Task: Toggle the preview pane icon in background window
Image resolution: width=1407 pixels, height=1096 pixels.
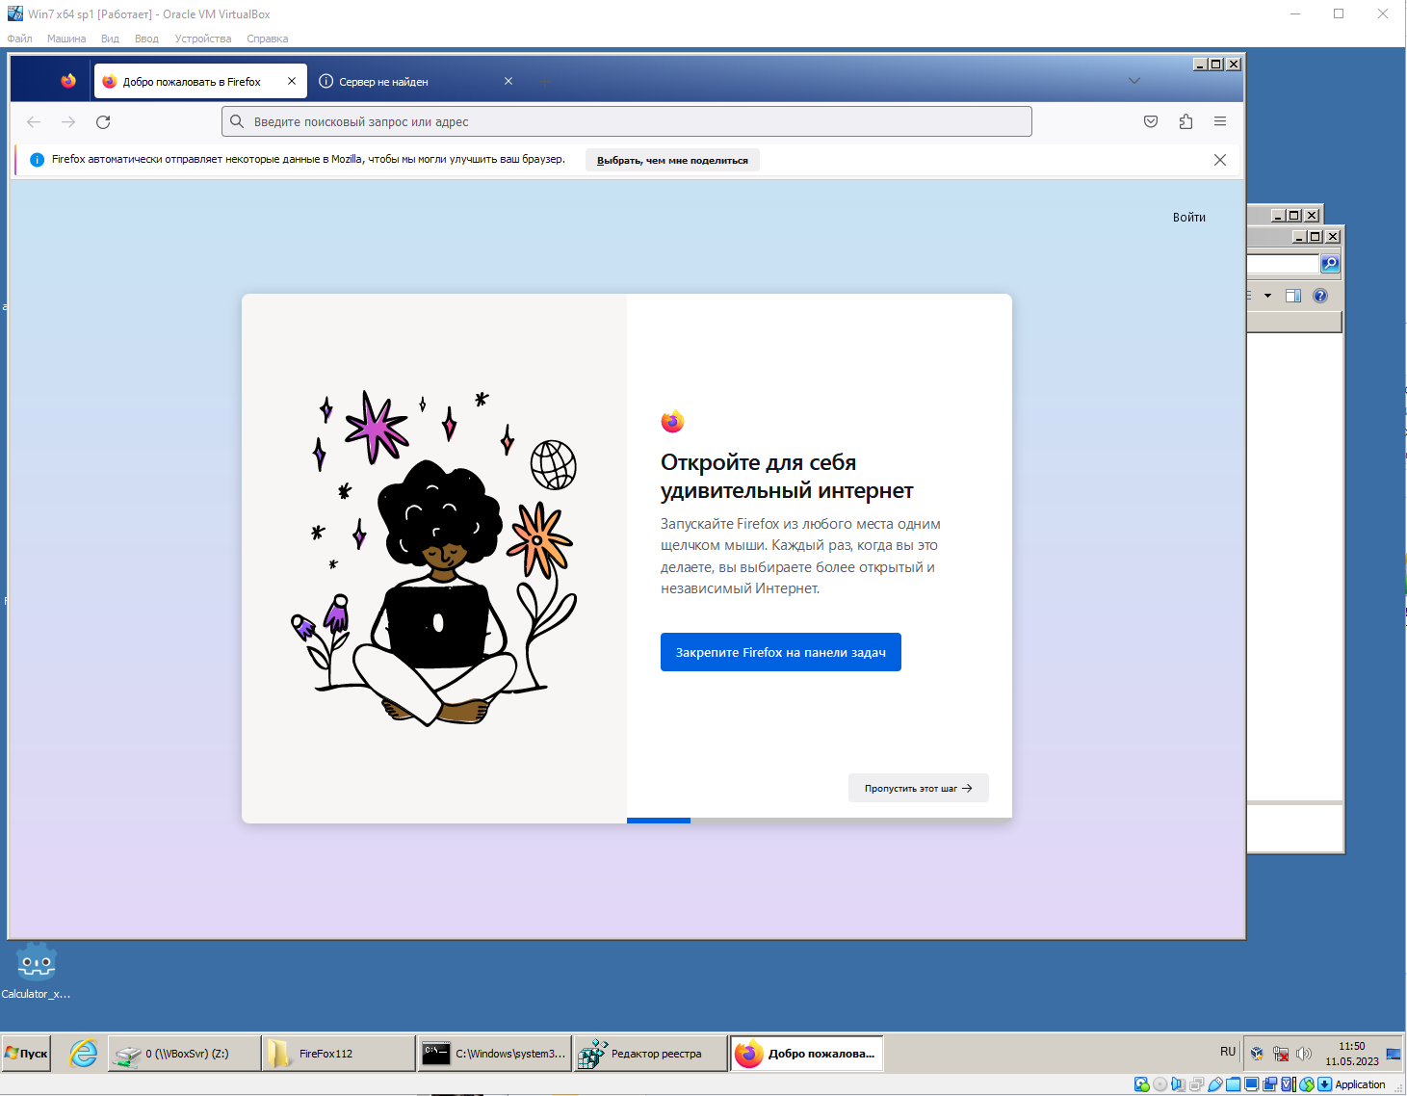Action: 1293,296
